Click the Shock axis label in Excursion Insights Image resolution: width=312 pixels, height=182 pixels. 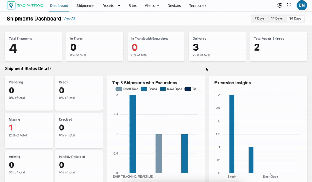(232, 177)
